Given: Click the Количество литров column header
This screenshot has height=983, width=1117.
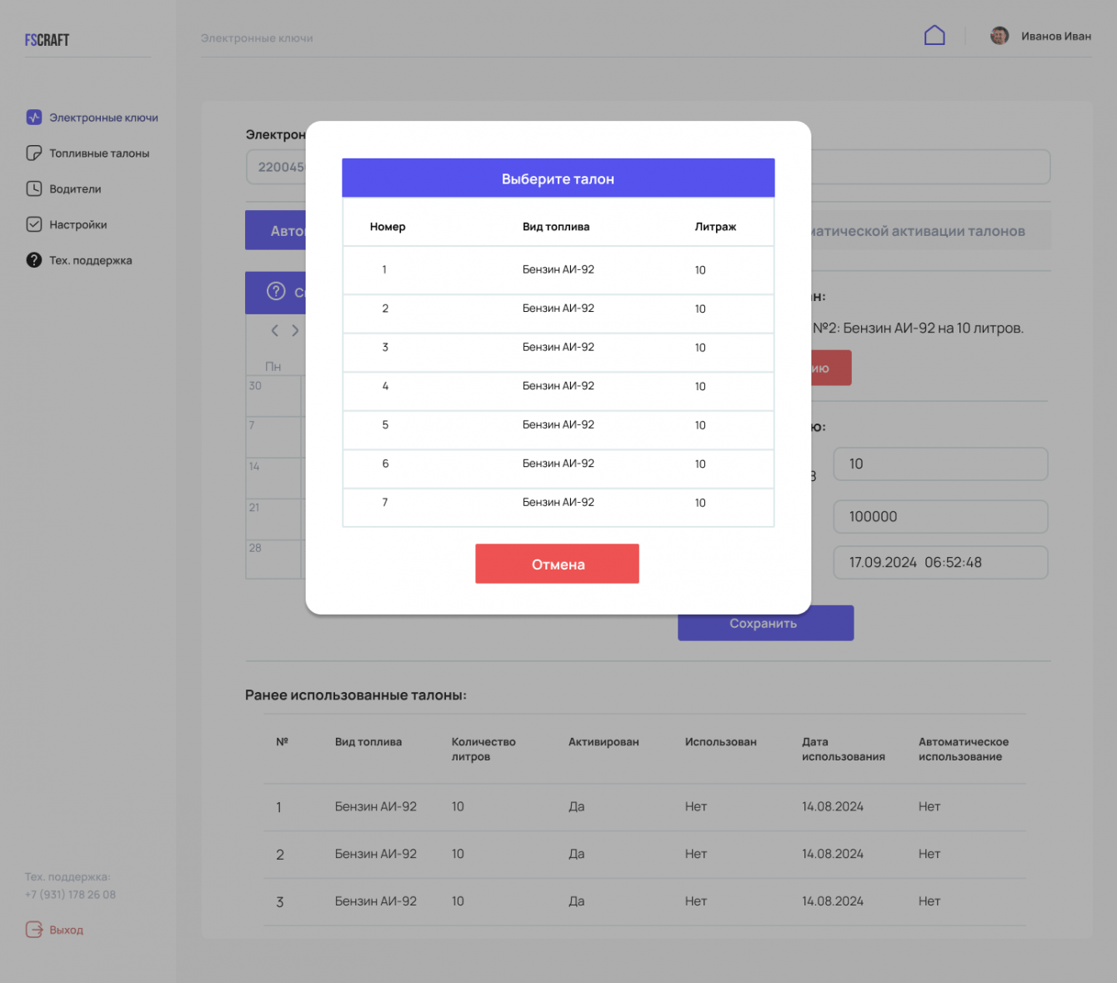Looking at the screenshot, I should [x=483, y=750].
